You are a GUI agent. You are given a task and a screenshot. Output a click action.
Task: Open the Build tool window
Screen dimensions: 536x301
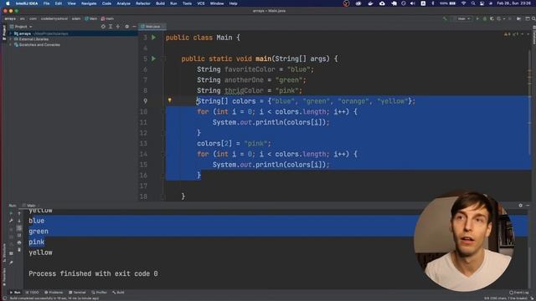click(119, 293)
